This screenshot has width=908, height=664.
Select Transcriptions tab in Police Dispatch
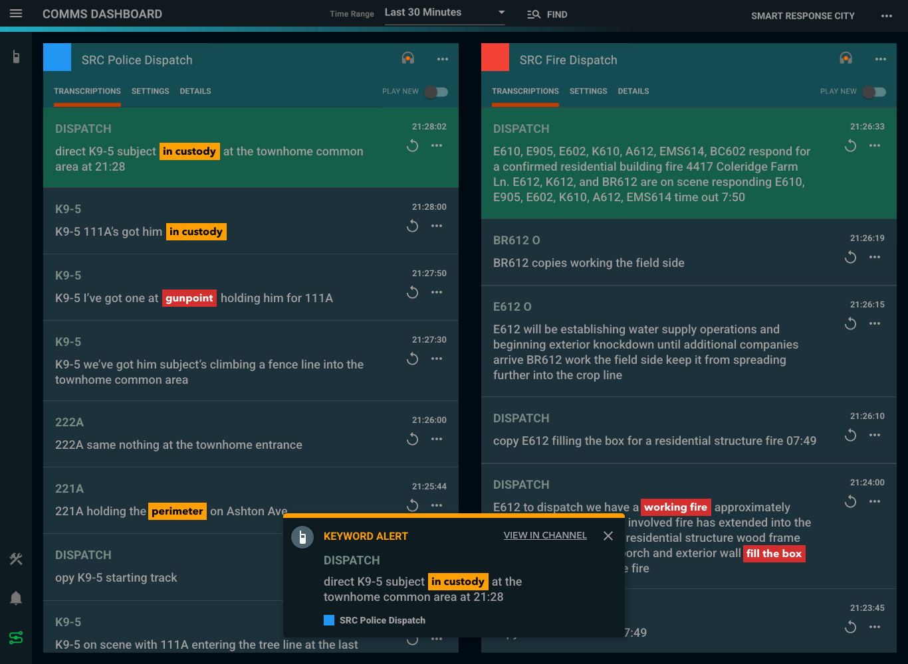coord(87,91)
